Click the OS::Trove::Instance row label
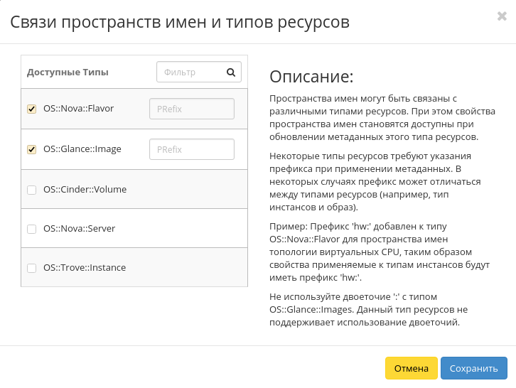The width and height of the screenshot is (516, 388). coord(85,268)
